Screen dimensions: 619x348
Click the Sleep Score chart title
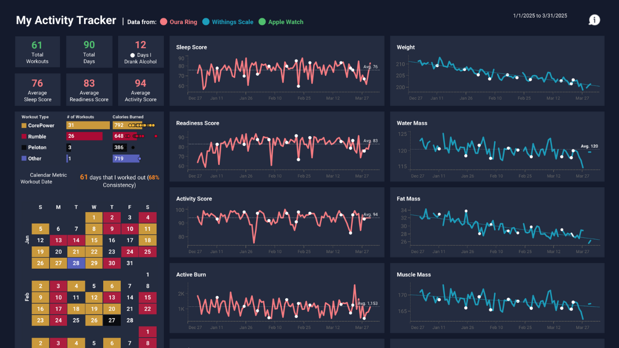(191, 47)
